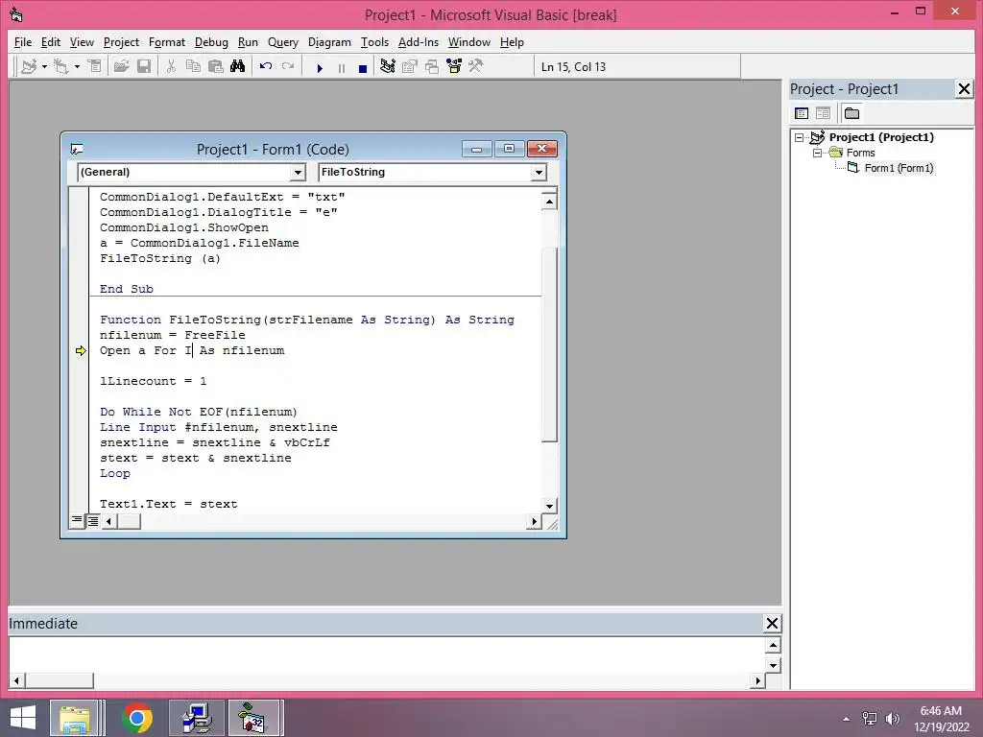Open the Properties Window toolbar icon
This screenshot has width=983, height=737.
[x=409, y=66]
